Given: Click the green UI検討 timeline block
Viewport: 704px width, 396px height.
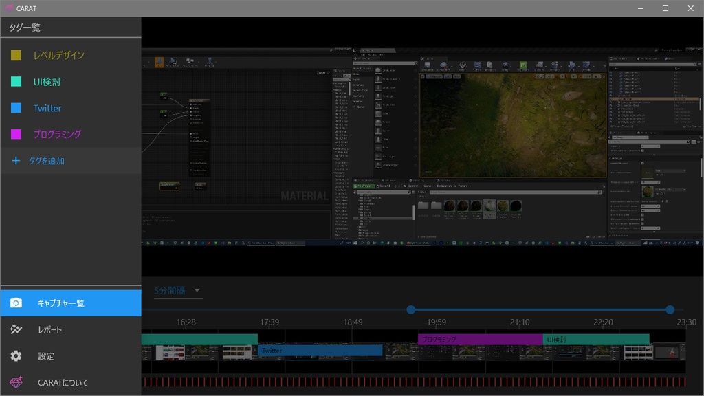Looking at the screenshot, I should point(595,339).
